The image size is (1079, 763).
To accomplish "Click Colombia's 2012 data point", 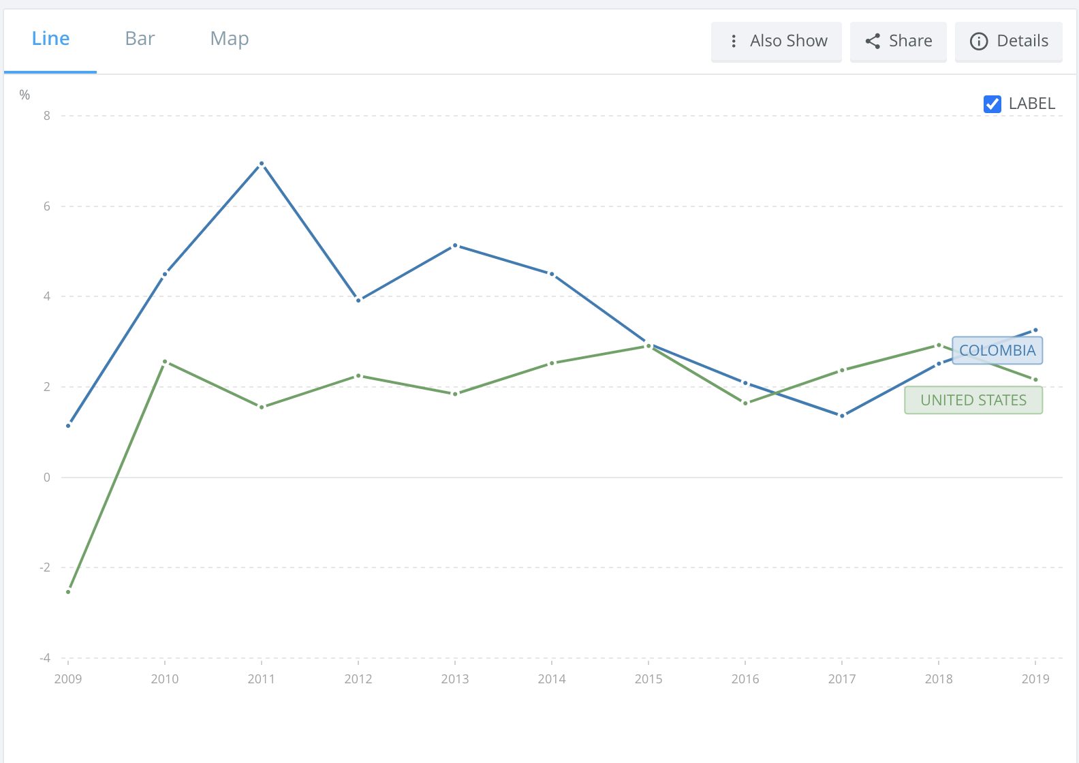I will tap(358, 300).
